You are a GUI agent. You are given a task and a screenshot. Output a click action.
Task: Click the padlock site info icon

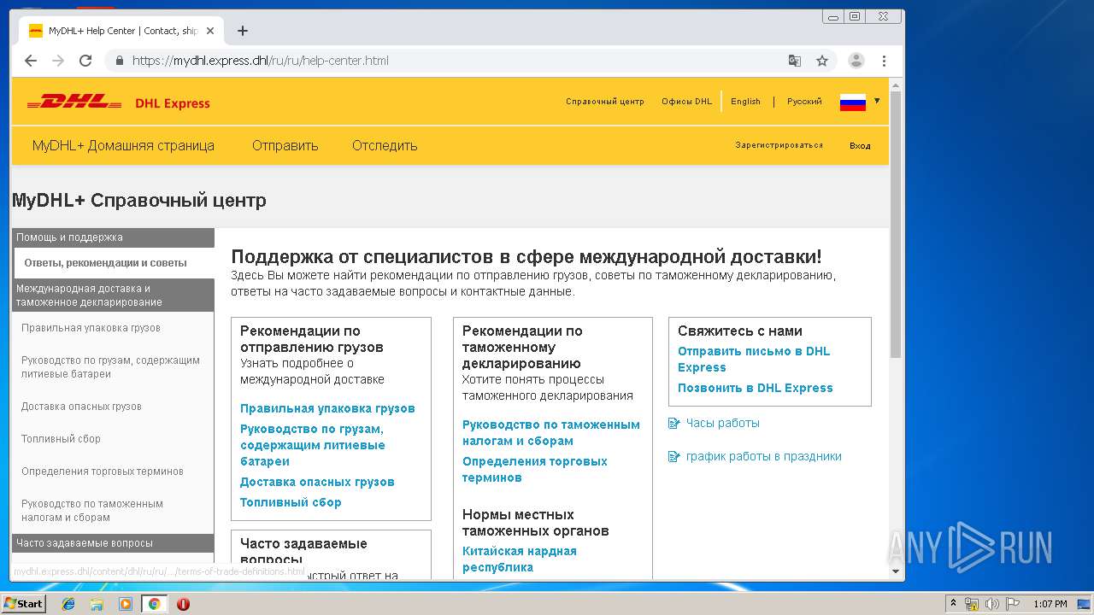119,61
